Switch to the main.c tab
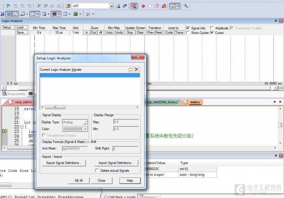284x198 pixels. [195, 102]
